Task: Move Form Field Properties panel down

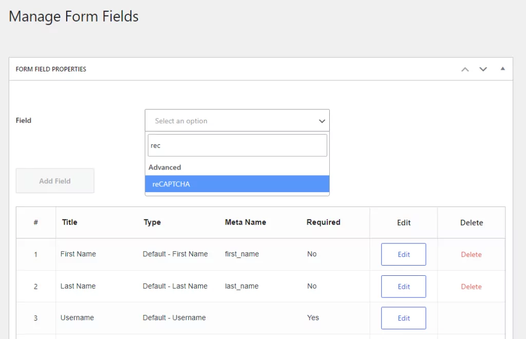Action: point(483,69)
